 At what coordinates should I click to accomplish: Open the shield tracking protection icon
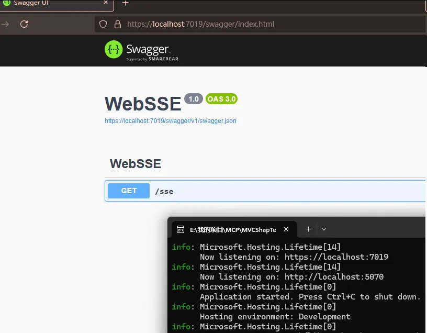click(x=103, y=24)
